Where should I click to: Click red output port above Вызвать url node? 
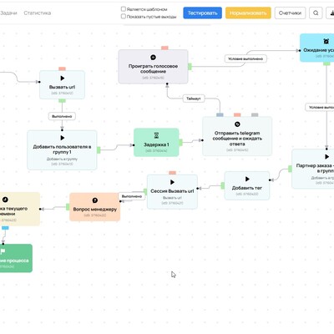point(62,68)
